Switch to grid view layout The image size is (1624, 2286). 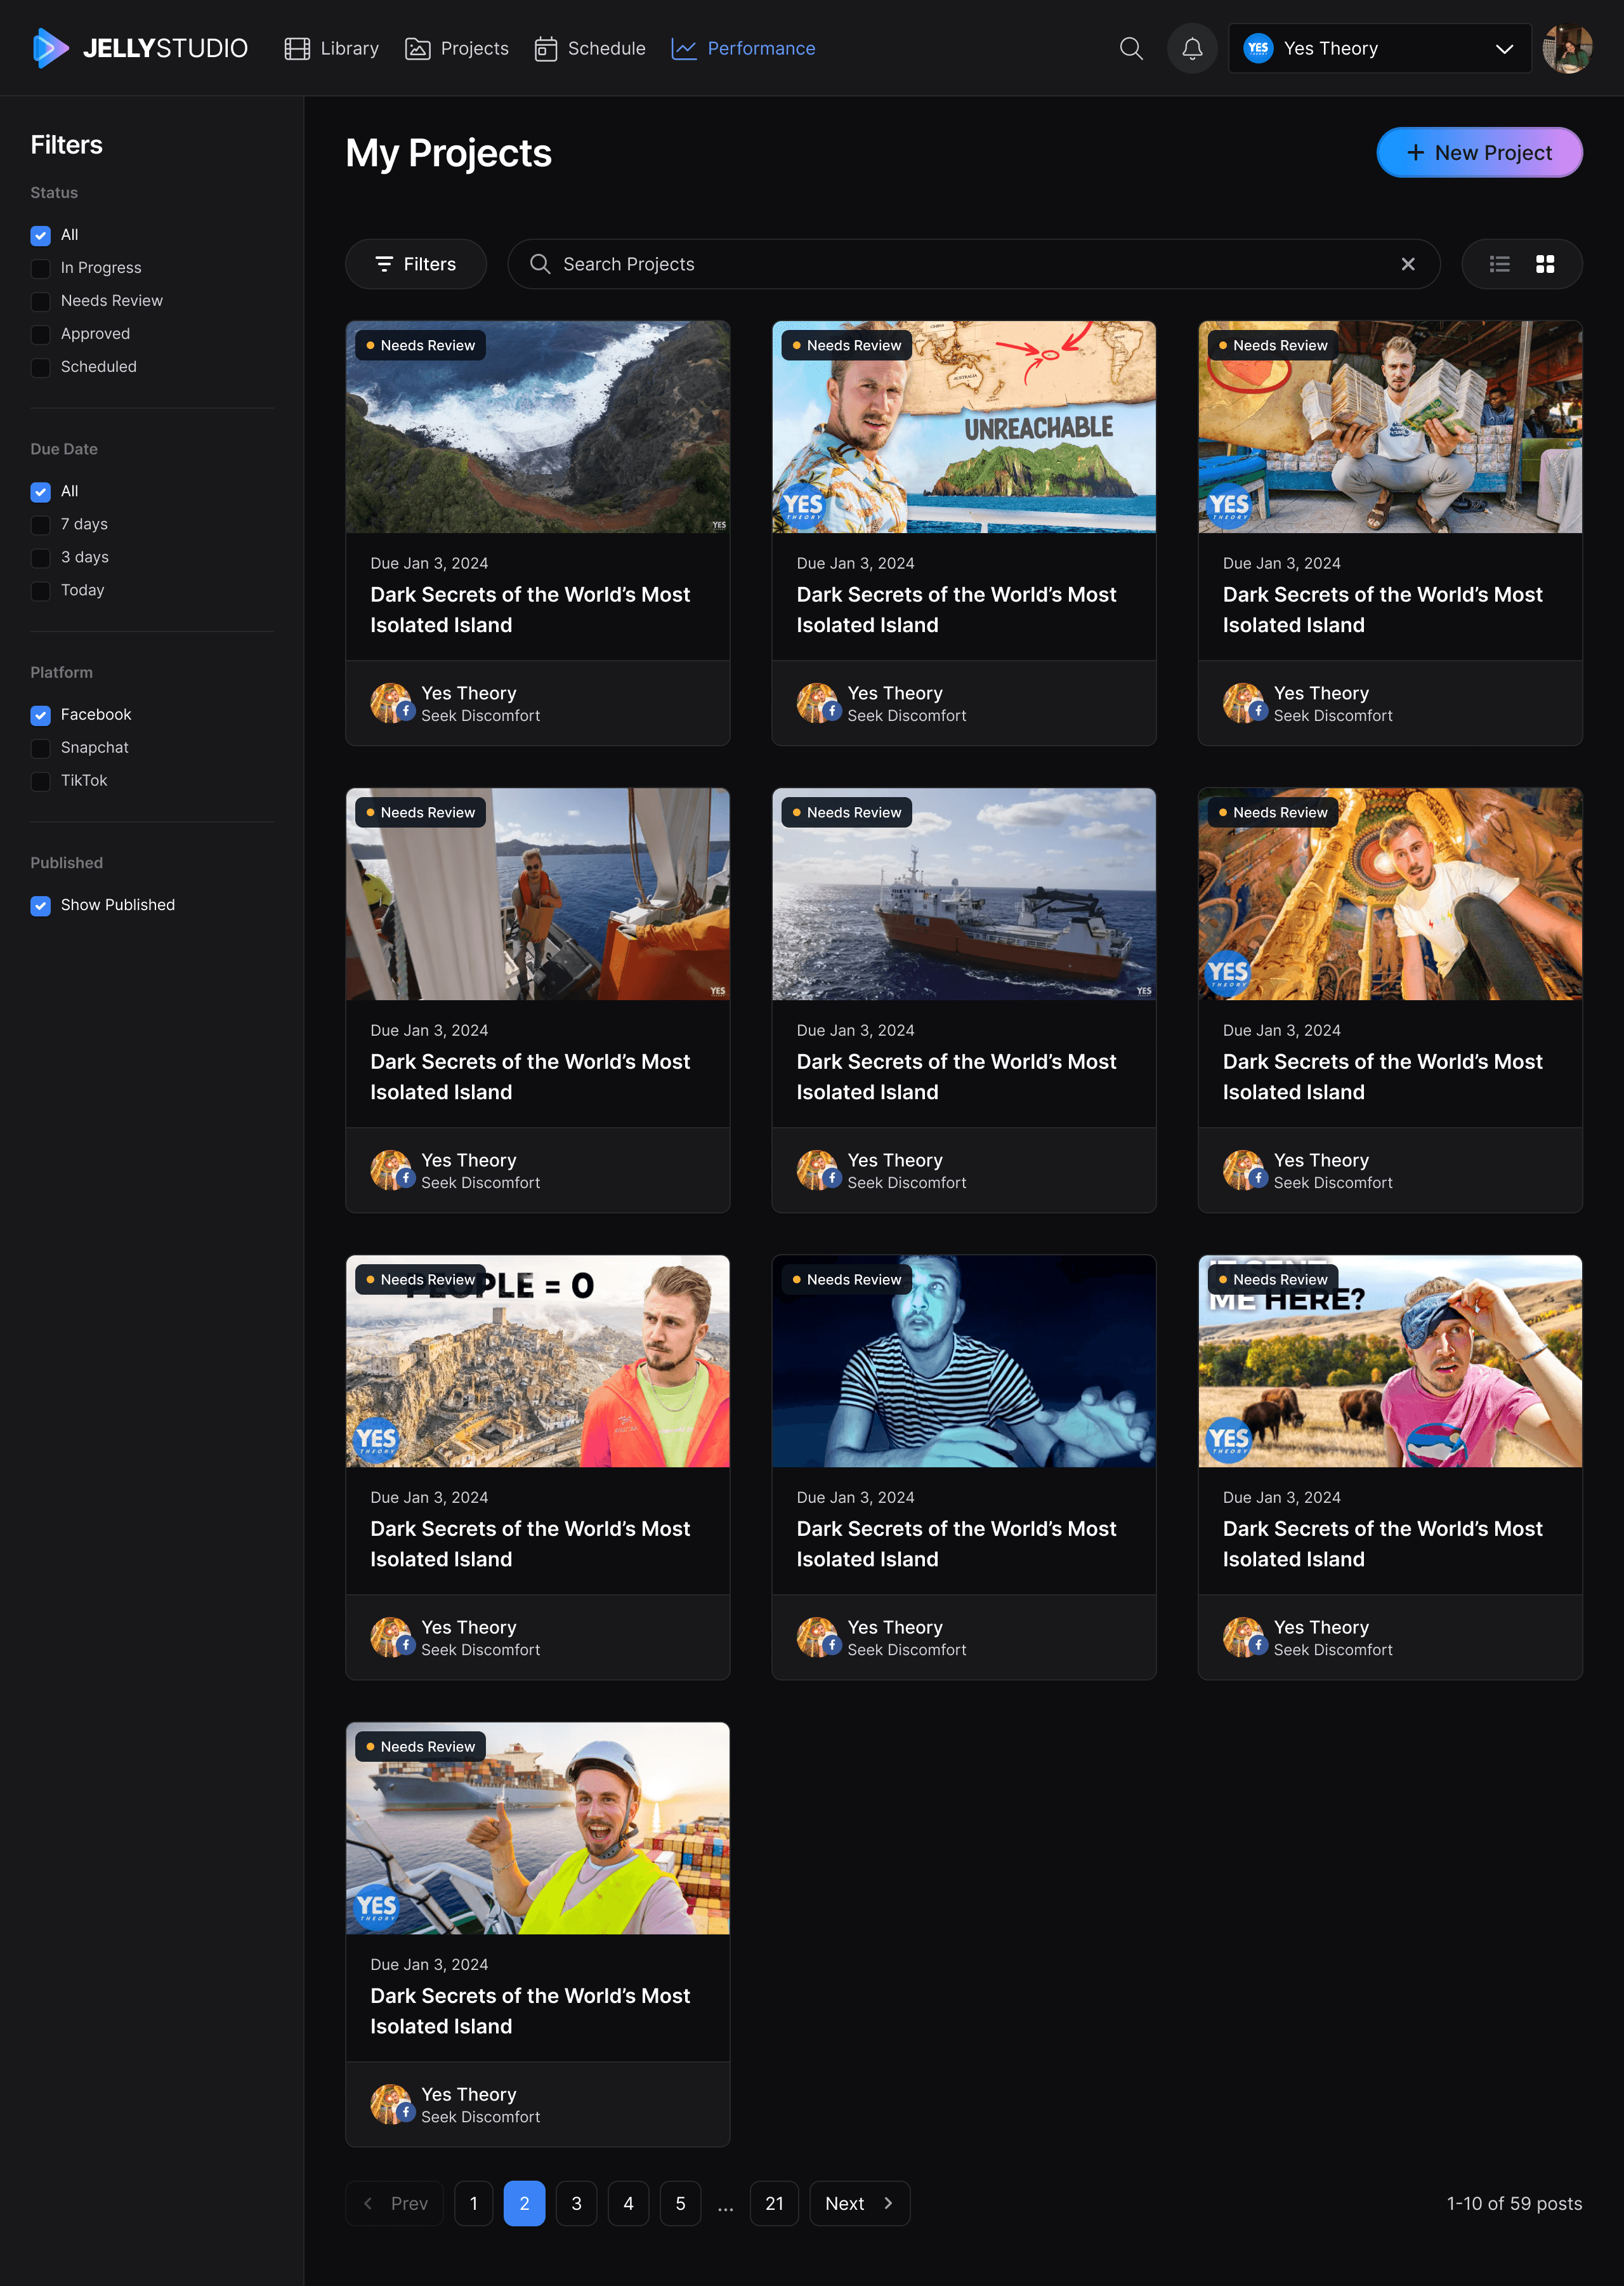tap(1545, 264)
